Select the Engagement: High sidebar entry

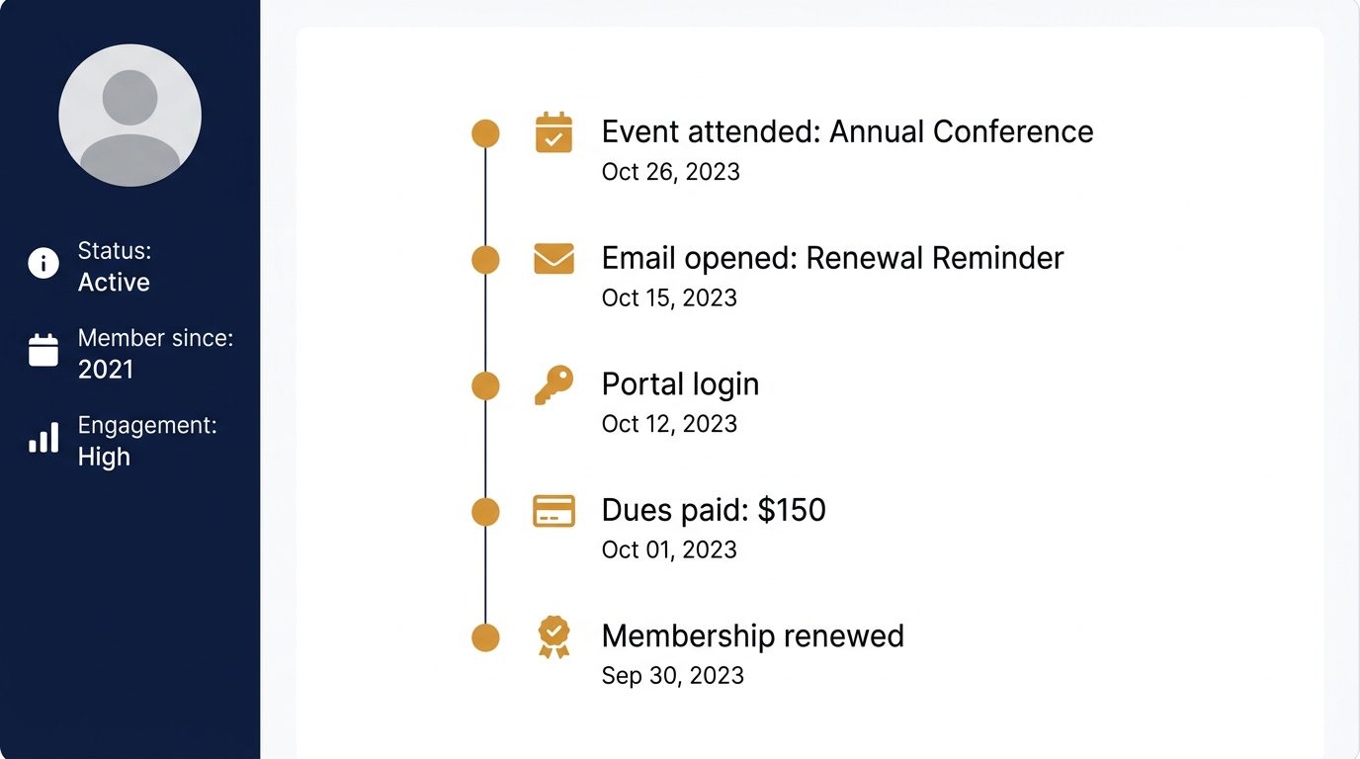click(x=146, y=440)
